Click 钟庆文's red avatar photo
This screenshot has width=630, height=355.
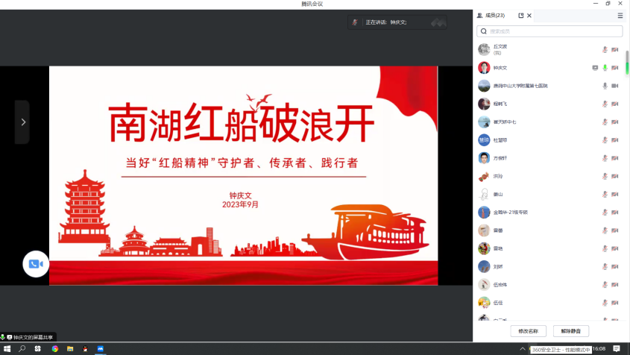(x=484, y=68)
